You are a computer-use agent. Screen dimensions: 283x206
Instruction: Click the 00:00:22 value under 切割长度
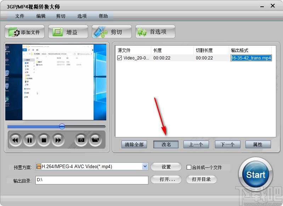click(x=204, y=58)
